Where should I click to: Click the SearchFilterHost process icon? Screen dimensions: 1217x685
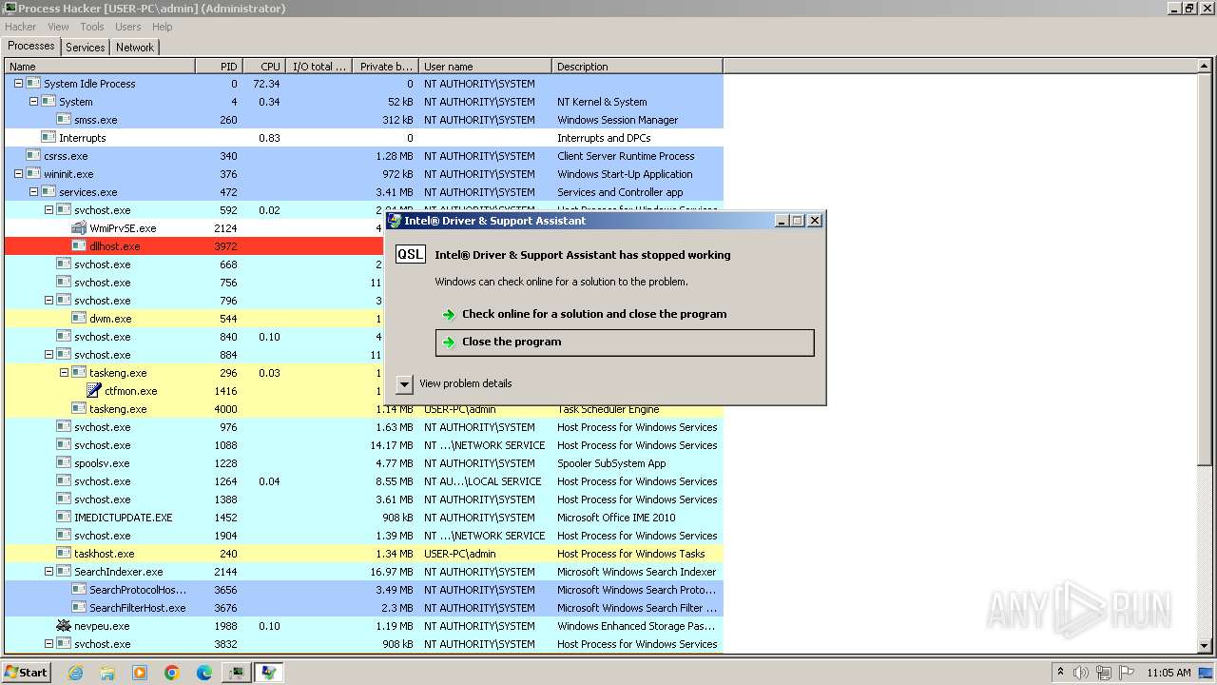point(79,608)
